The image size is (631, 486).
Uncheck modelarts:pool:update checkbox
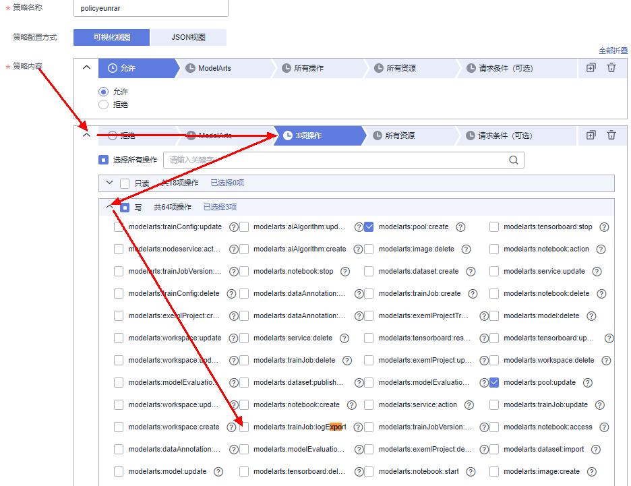point(494,383)
